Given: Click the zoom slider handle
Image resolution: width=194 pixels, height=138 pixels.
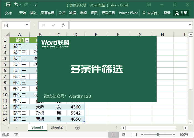Looking at the screenshot, I should [x=158, y=135].
